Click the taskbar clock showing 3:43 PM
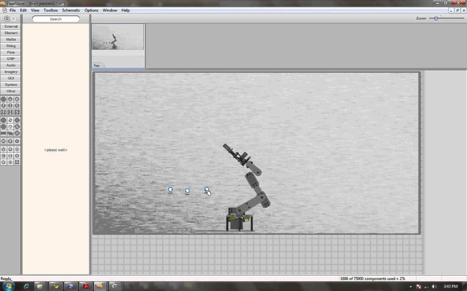This screenshot has height=291, width=467. pyautogui.click(x=450, y=286)
